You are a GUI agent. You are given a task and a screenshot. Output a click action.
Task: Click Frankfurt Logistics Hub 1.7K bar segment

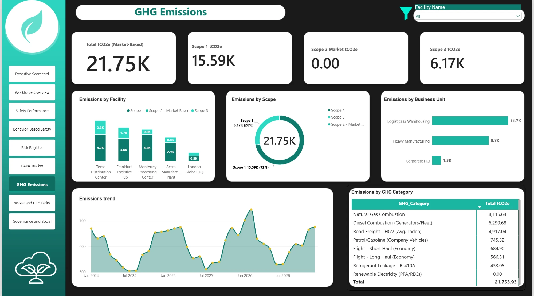pos(124,133)
